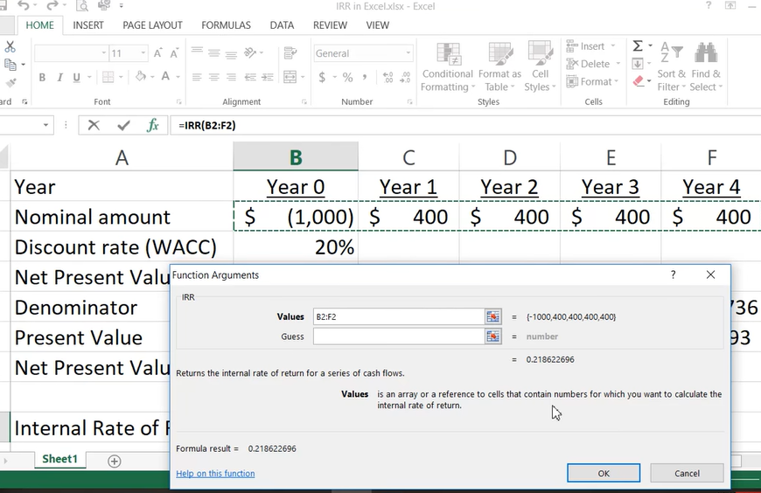
Task: Click the dialog help question mark
Action: pos(674,274)
